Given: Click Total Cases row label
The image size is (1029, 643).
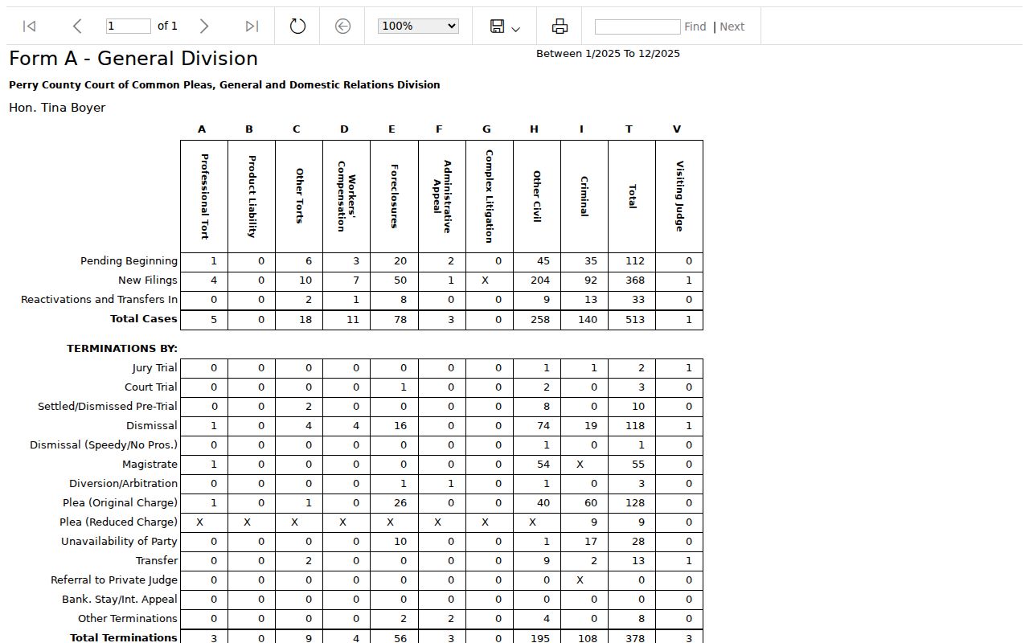Looking at the screenshot, I should tap(143, 319).
